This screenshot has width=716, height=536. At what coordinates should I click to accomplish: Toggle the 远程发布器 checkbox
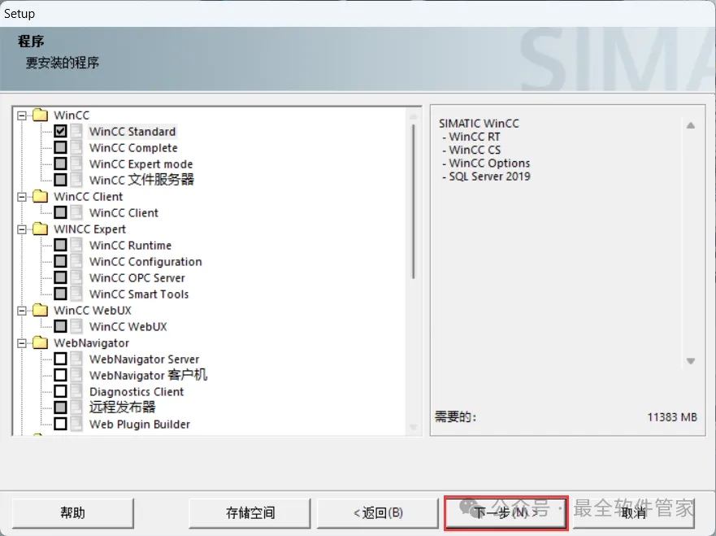coord(60,407)
